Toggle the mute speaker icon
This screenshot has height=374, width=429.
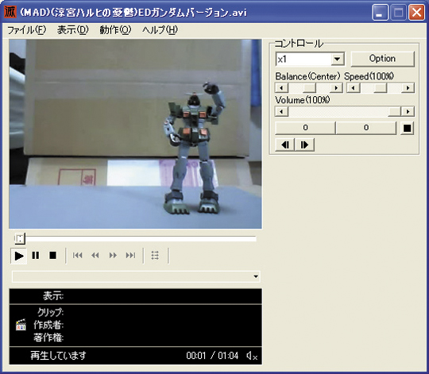pos(252,356)
